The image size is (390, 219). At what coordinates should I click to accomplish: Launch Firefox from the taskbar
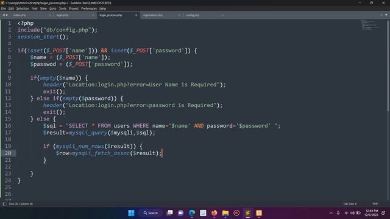(x=214, y=213)
